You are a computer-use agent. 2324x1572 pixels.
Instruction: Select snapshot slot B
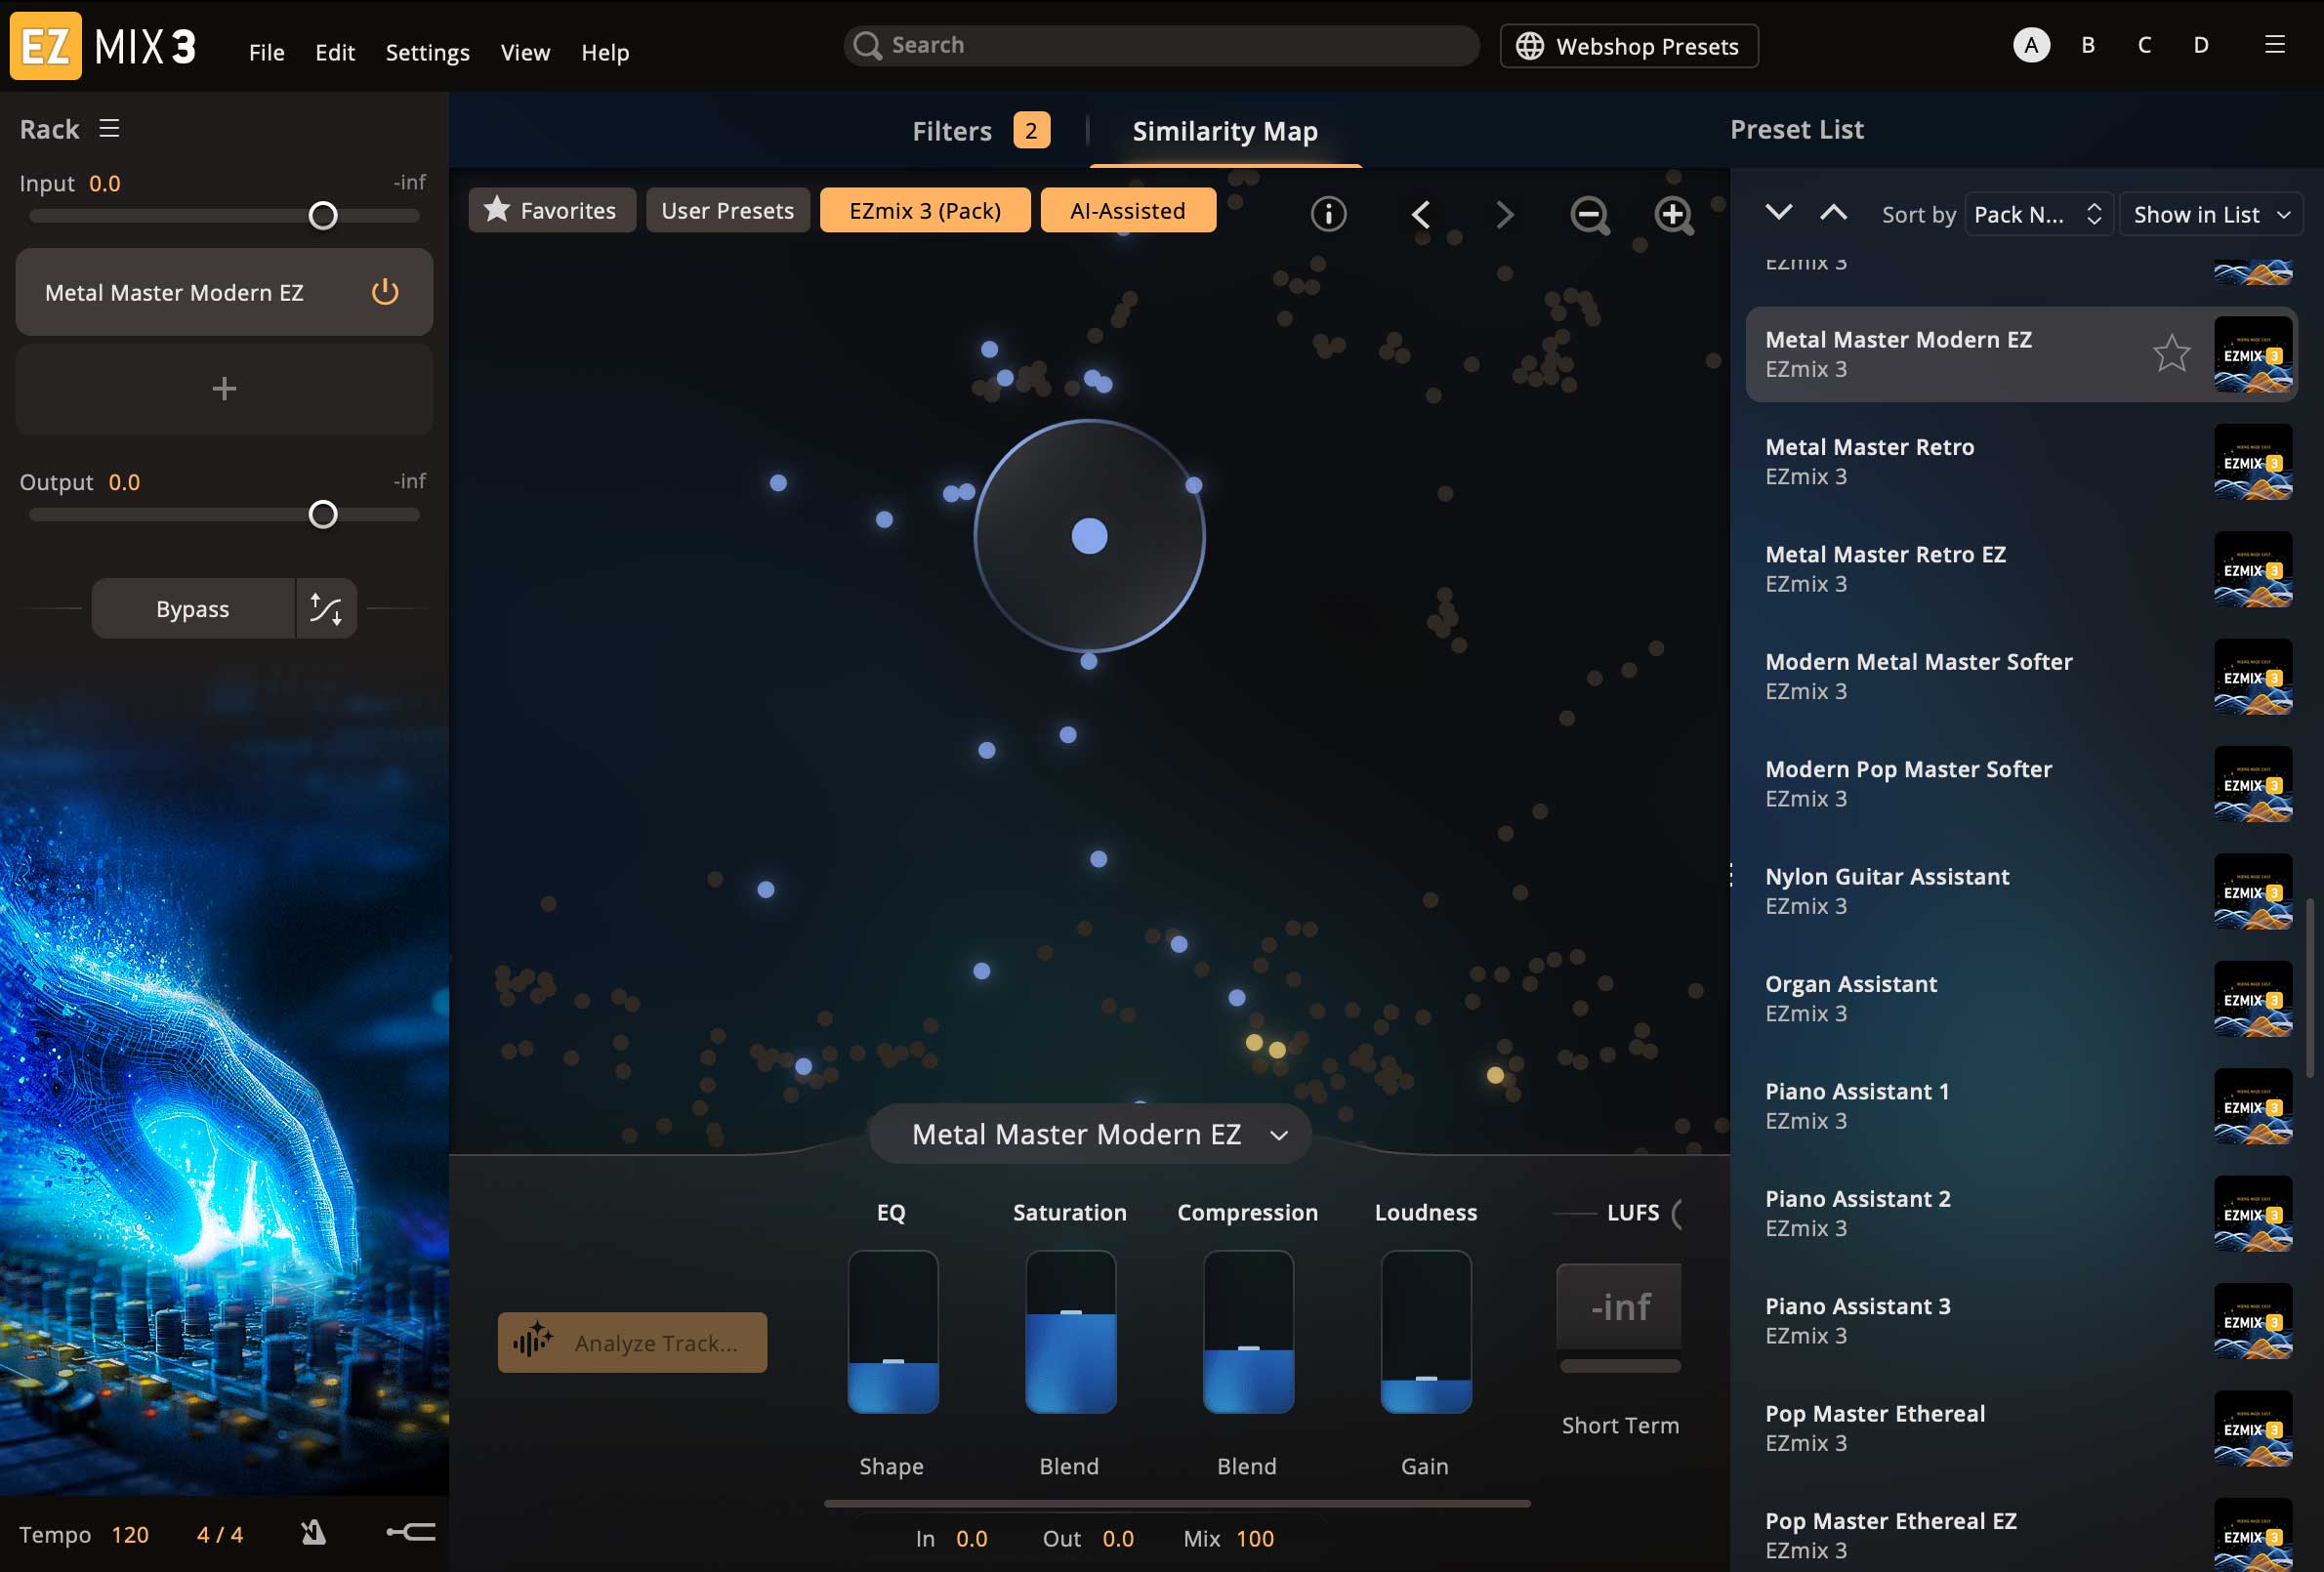[2087, 45]
